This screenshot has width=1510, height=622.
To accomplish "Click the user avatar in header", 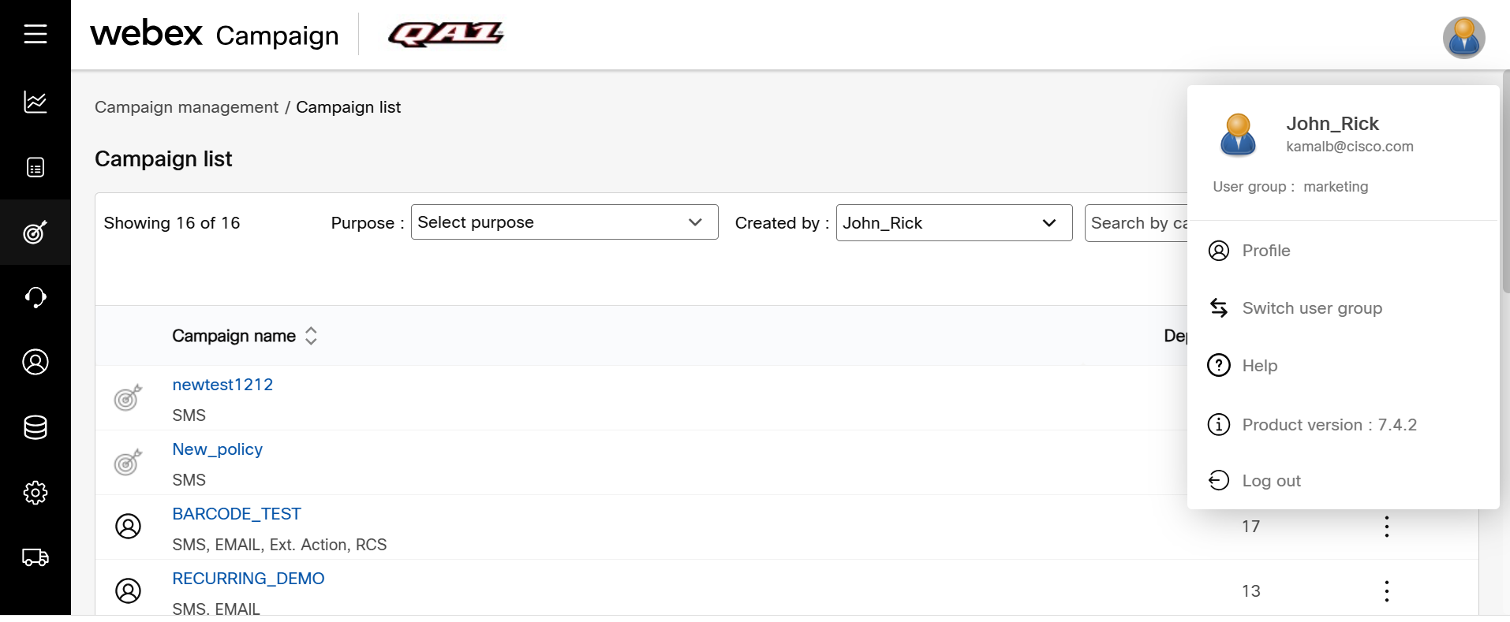I will pos(1463,37).
